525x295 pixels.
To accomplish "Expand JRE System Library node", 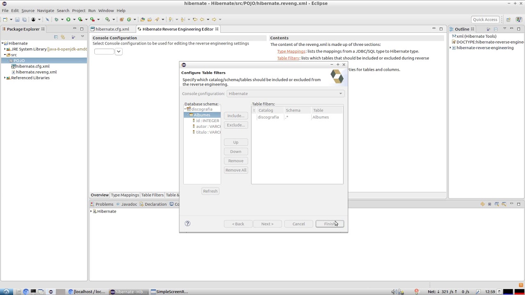I will coord(5,49).
